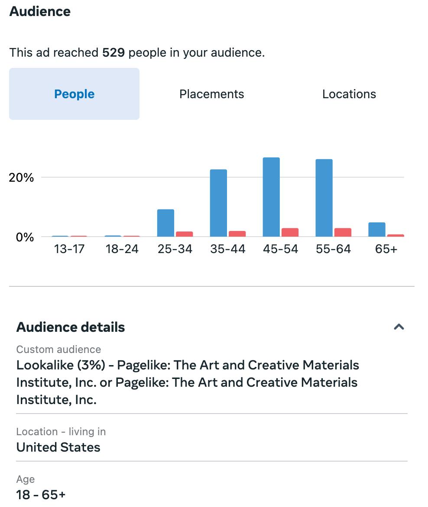Screen dimensions: 428x507
Task: Click the red bar for ages 55-64
Action: (x=343, y=232)
